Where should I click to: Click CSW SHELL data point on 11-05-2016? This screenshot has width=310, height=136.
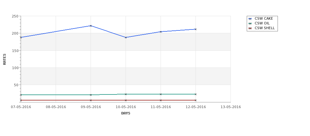tap(161, 100)
